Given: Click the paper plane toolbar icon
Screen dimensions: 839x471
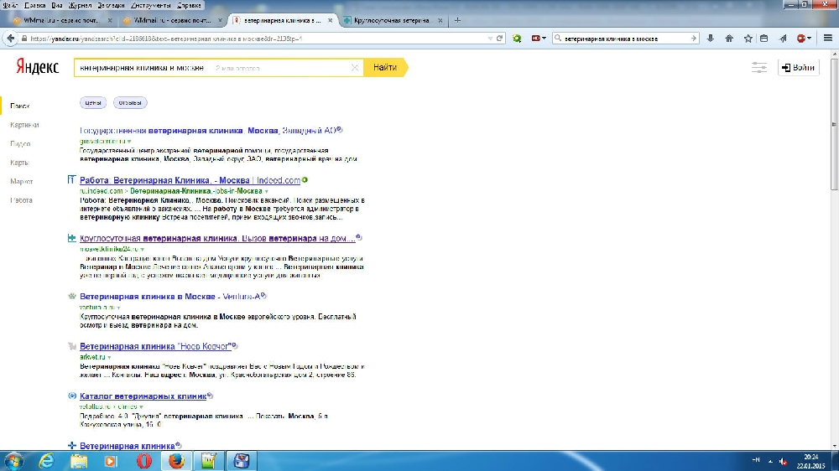Looking at the screenshot, I should tap(784, 39).
